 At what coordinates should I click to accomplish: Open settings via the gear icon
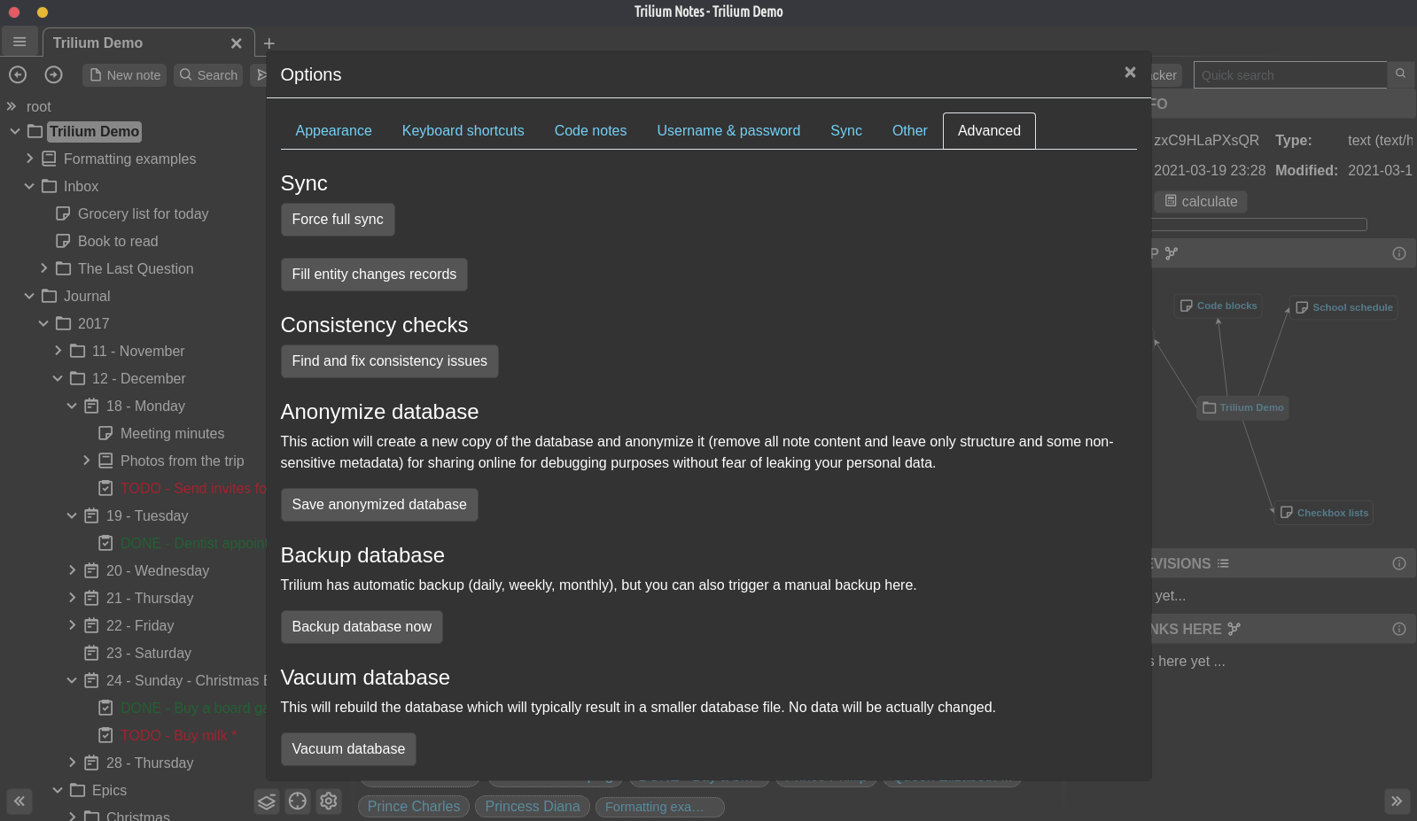pyautogui.click(x=329, y=802)
